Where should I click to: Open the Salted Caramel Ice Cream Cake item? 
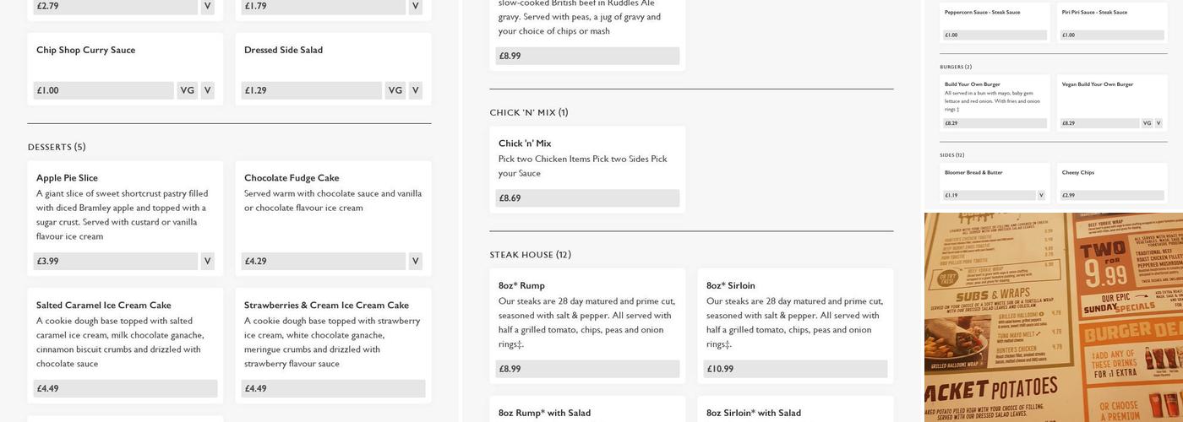[x=103, y=306]
